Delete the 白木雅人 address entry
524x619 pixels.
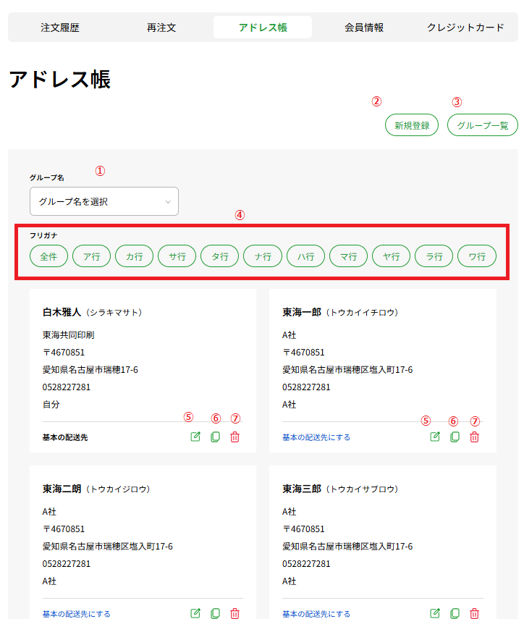[234, 437]
